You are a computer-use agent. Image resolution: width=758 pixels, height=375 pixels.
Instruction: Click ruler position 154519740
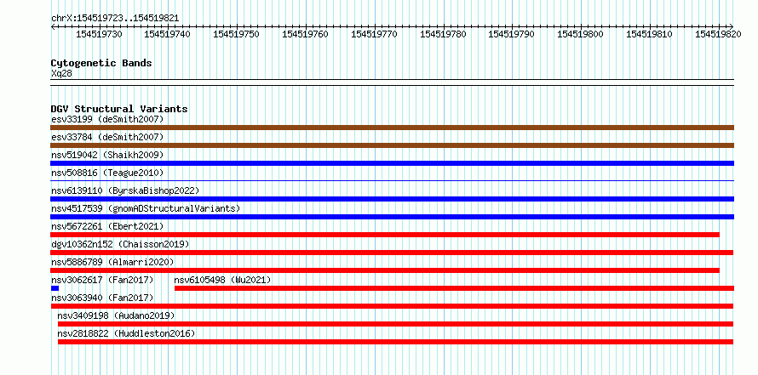[167, 34]
